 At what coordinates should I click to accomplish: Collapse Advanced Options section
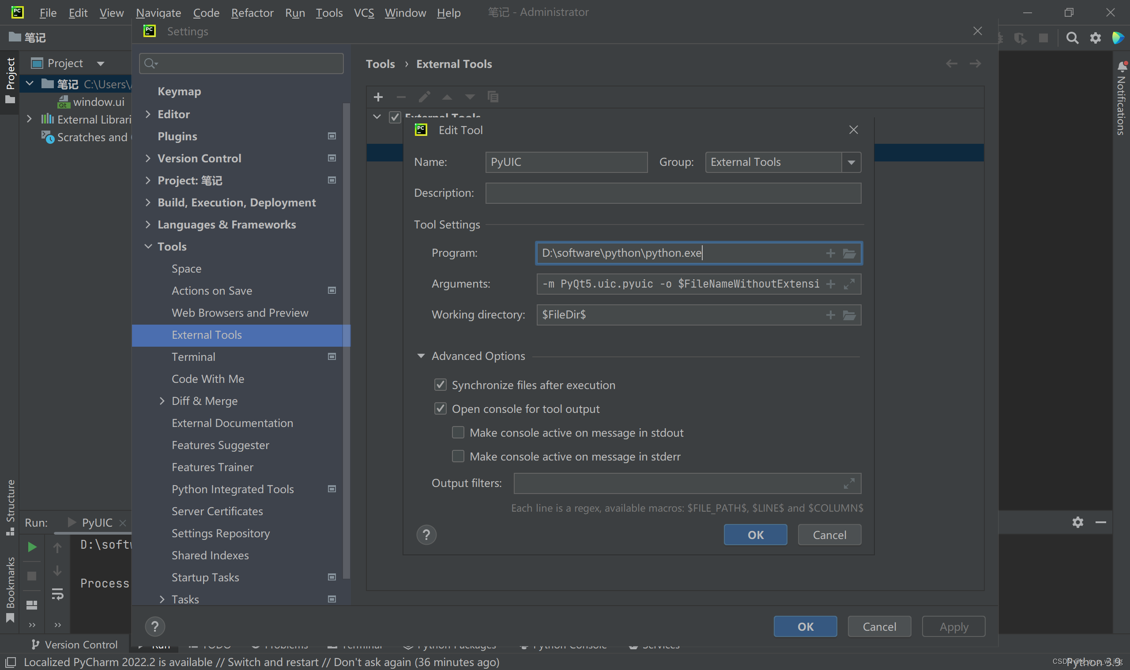421,356
